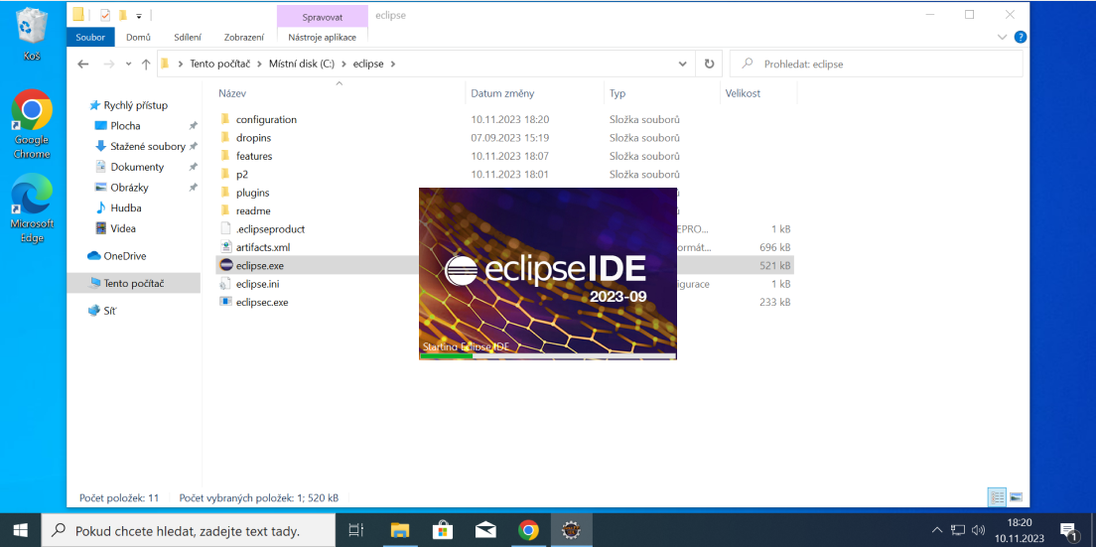Click the artifacts.xml file icon
This screenshot has width=1096, height=547.
point(225,246)
